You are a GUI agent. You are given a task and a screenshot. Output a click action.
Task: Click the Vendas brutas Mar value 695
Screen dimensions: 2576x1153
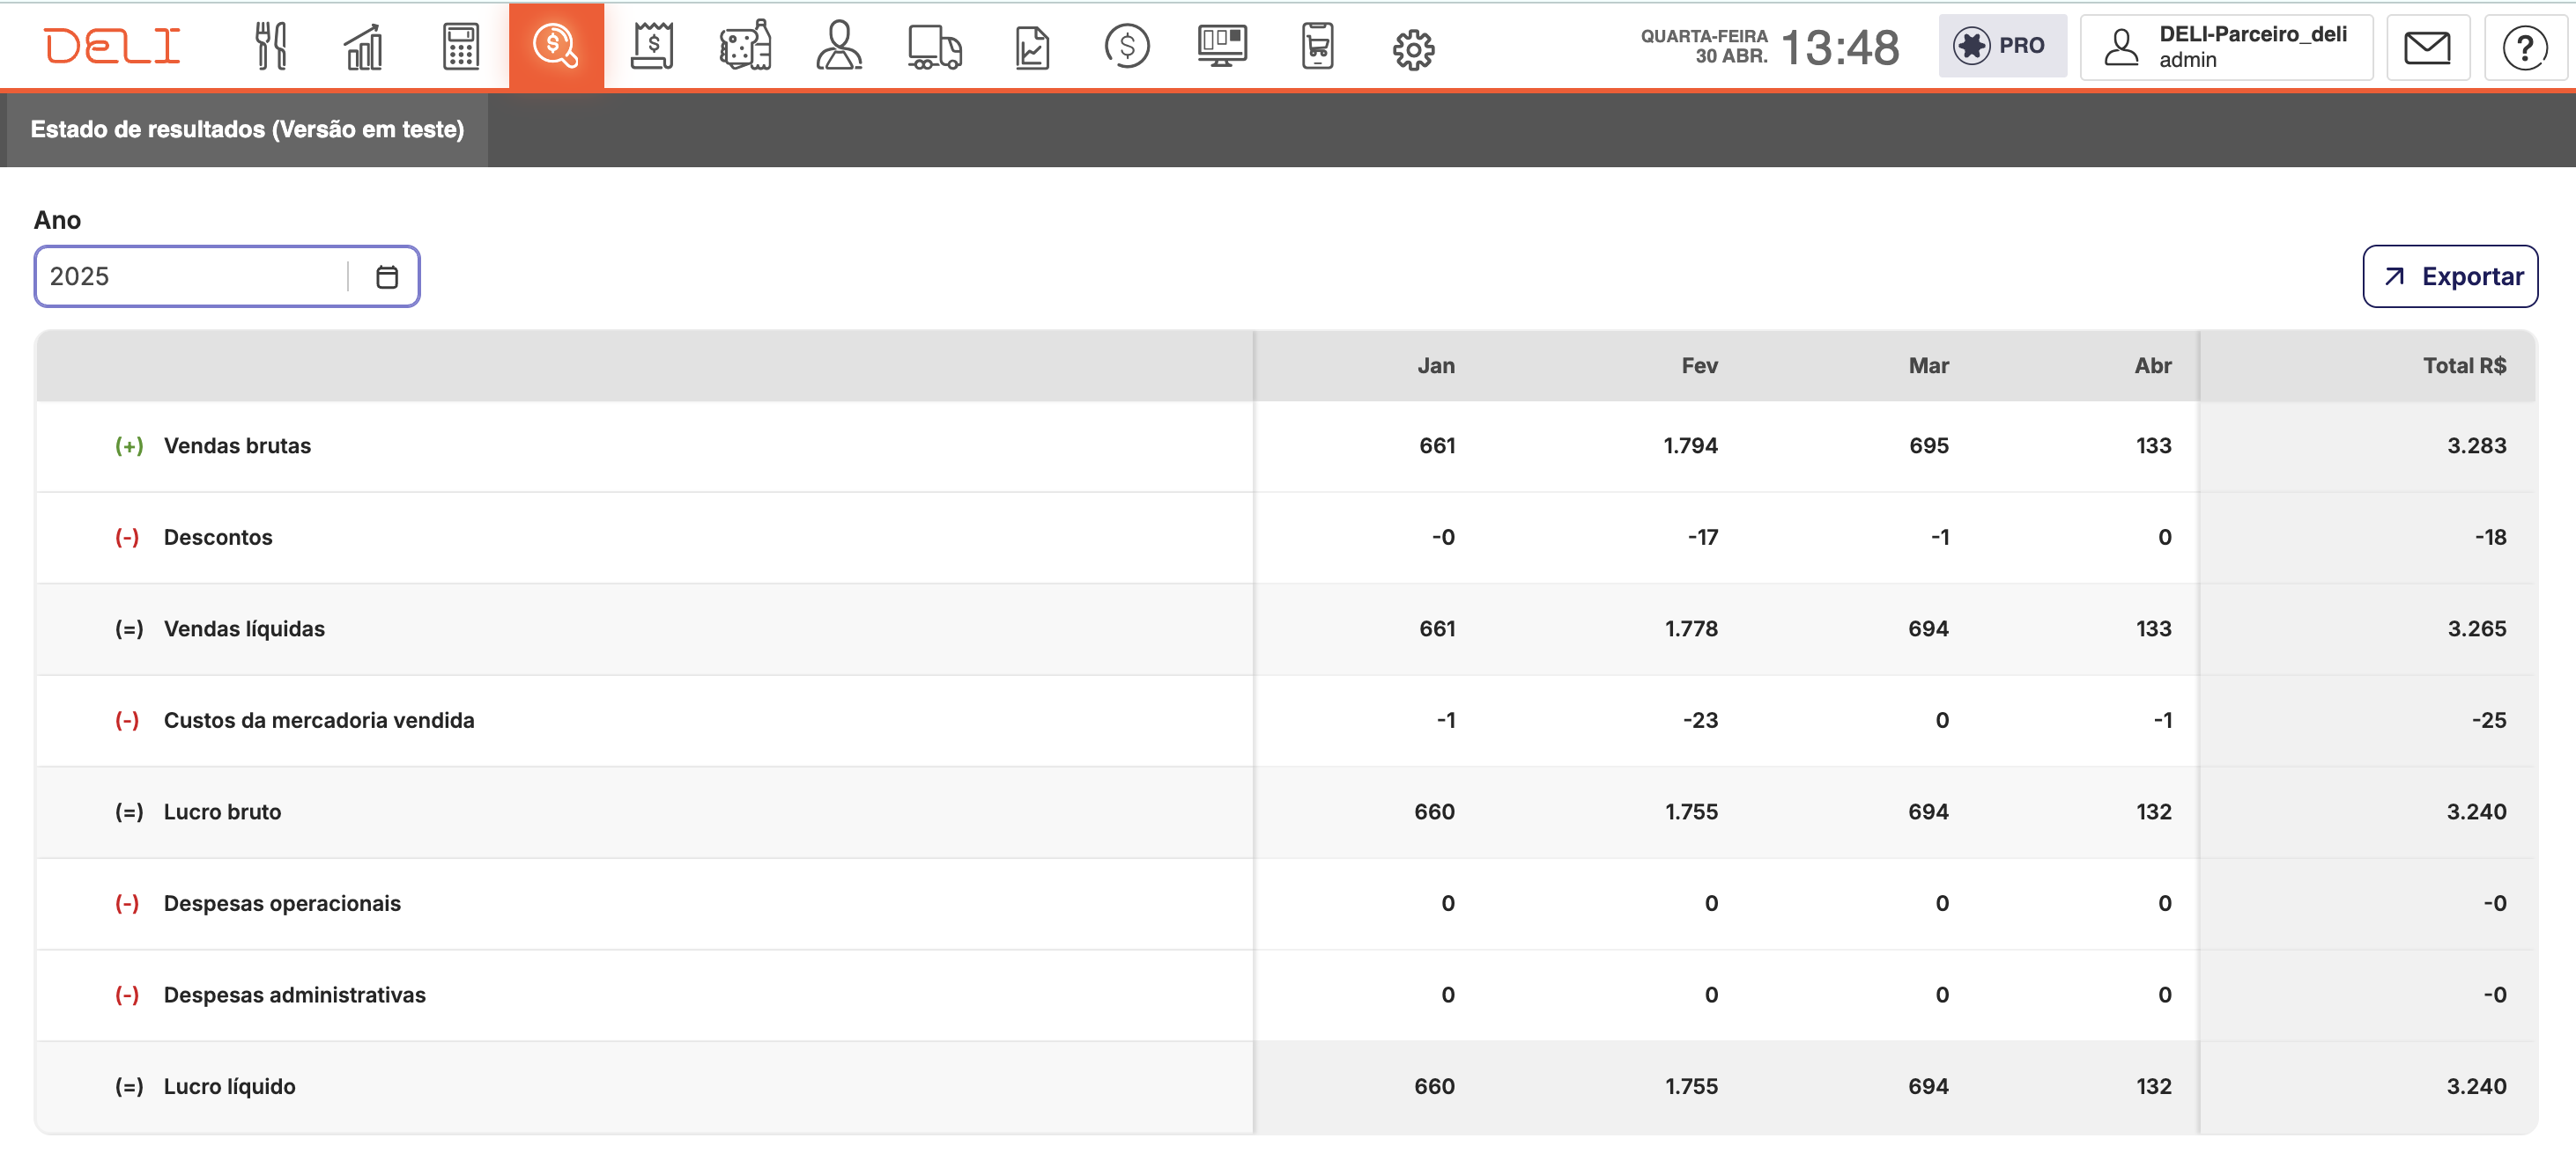tap(1928, 445)
